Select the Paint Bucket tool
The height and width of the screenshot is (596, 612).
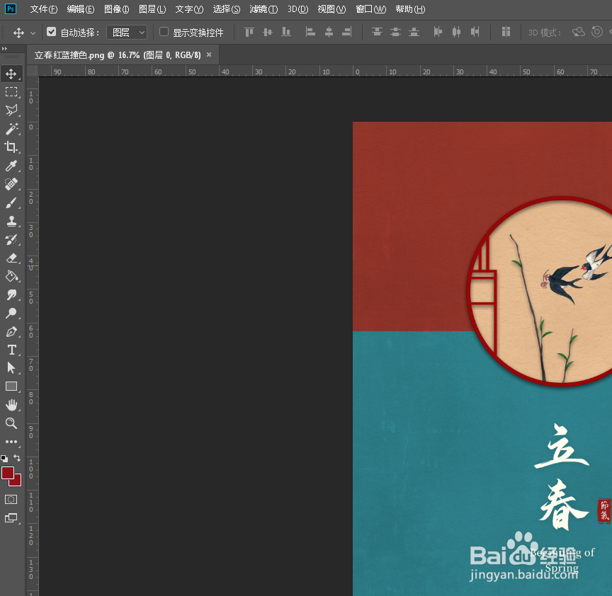(x=11, y=276)
